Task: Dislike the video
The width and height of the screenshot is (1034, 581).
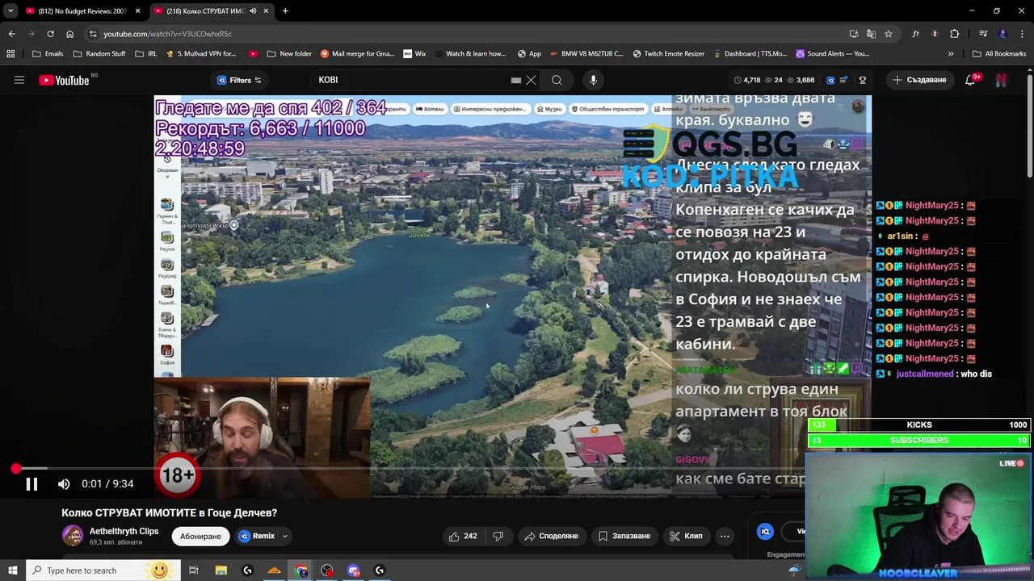Action: (498, 536)
